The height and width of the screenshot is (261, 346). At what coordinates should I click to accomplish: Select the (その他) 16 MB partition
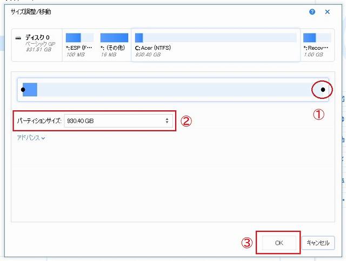[114, 45]
